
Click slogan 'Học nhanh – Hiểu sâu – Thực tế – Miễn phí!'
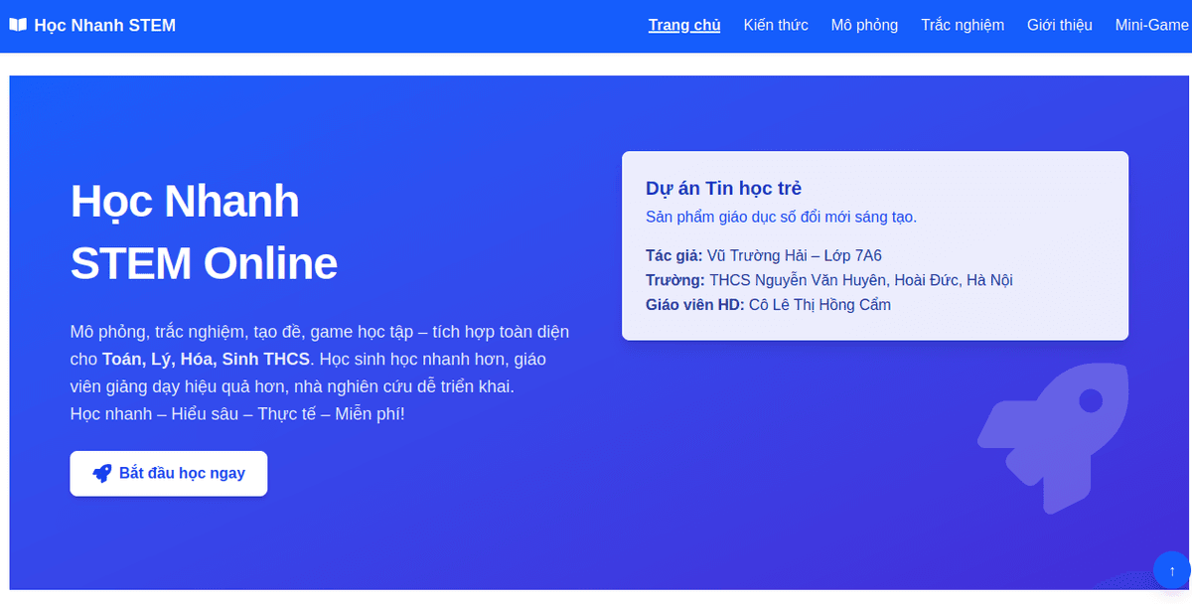237,414
